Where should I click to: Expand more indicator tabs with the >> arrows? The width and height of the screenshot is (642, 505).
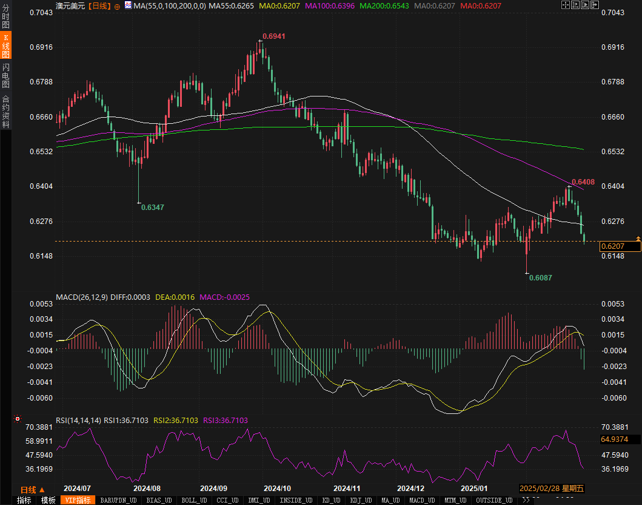click(x=526, y=500)
